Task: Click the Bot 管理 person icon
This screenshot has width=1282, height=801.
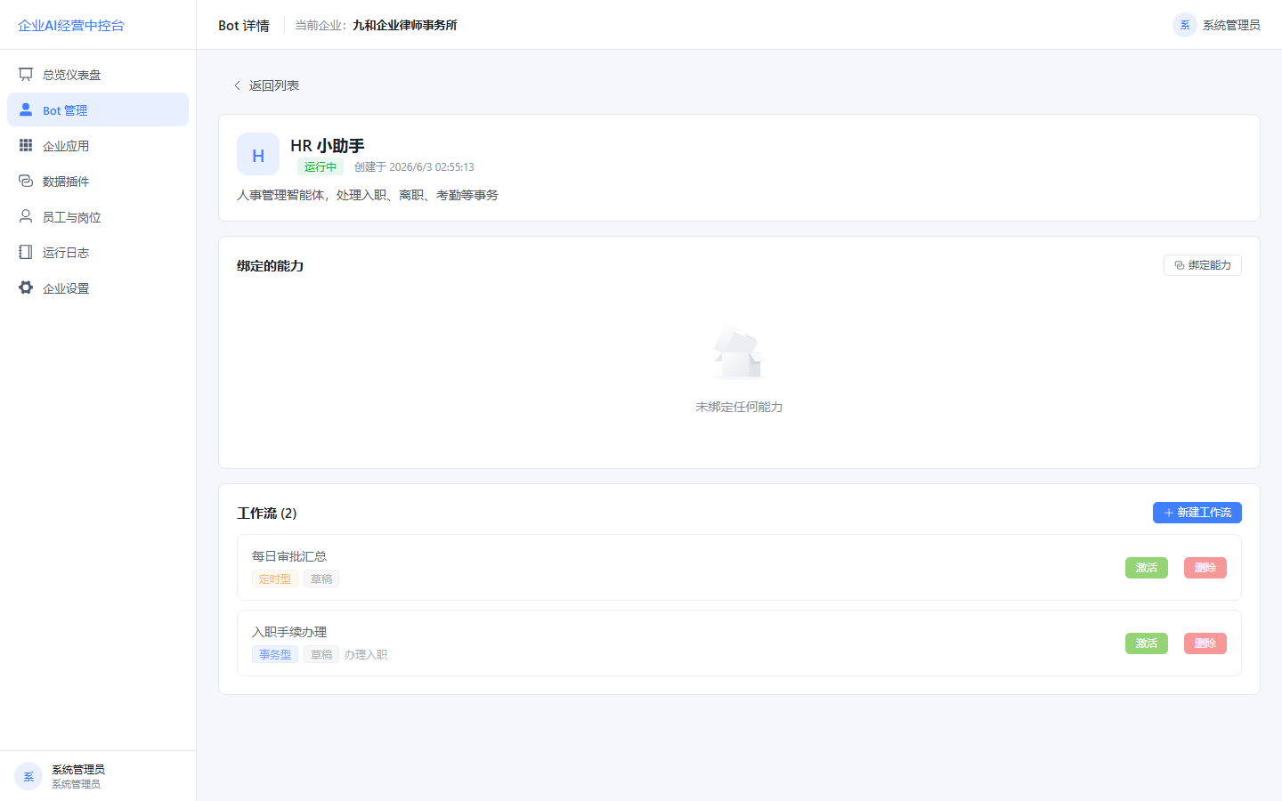Action: (x=26, y=109)
